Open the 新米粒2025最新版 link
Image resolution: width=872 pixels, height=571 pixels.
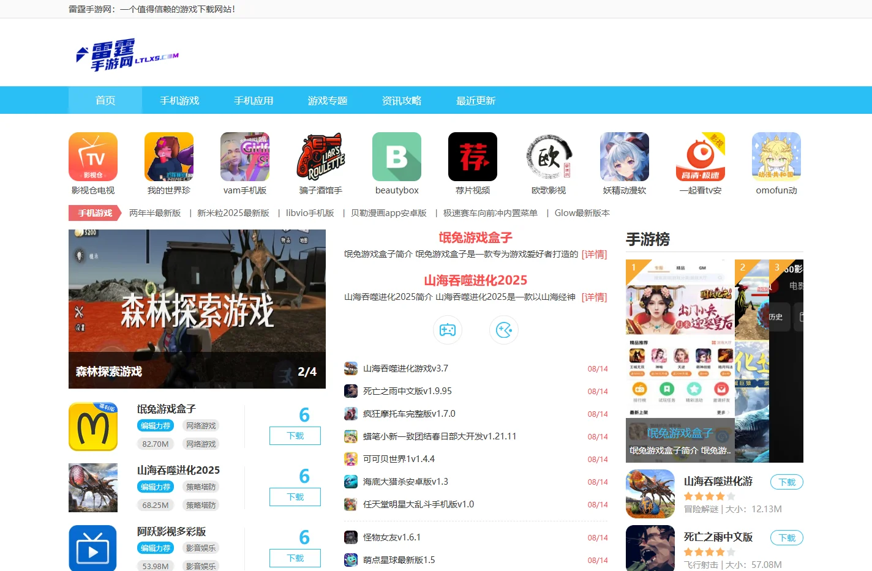pyautogui.click(x=233, y=213)
